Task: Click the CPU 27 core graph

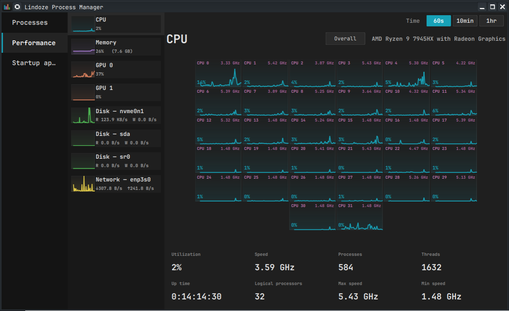Action: point(360,188)
